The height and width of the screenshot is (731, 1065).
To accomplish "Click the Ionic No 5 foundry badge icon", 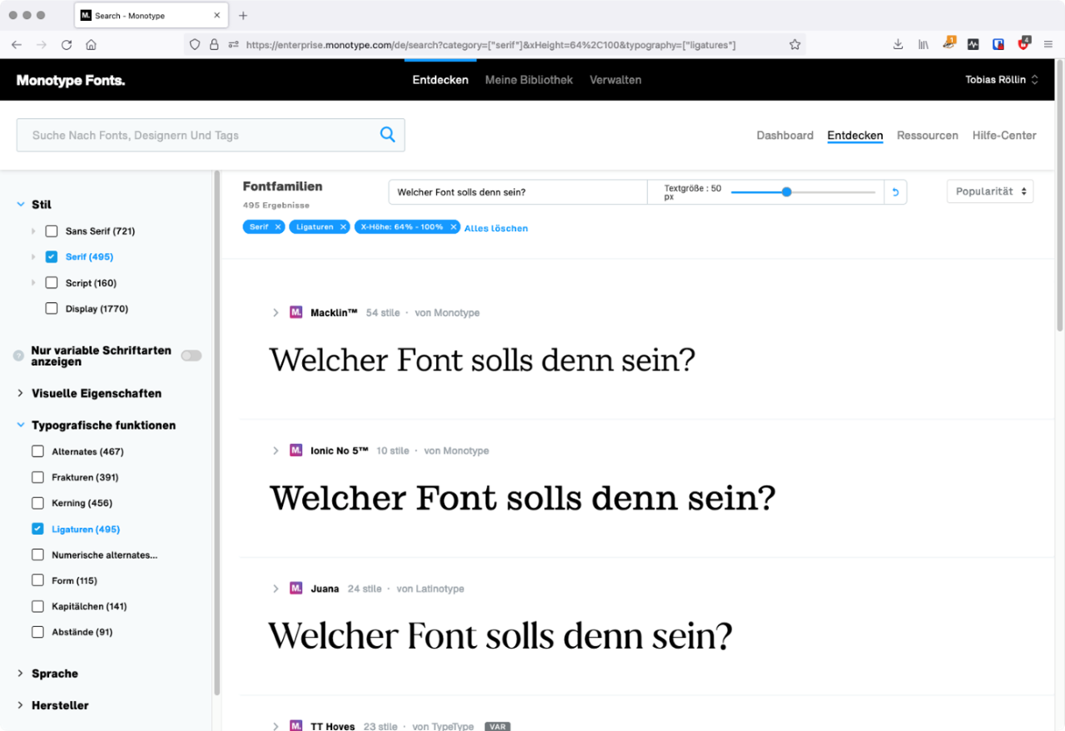I will 296,451.
